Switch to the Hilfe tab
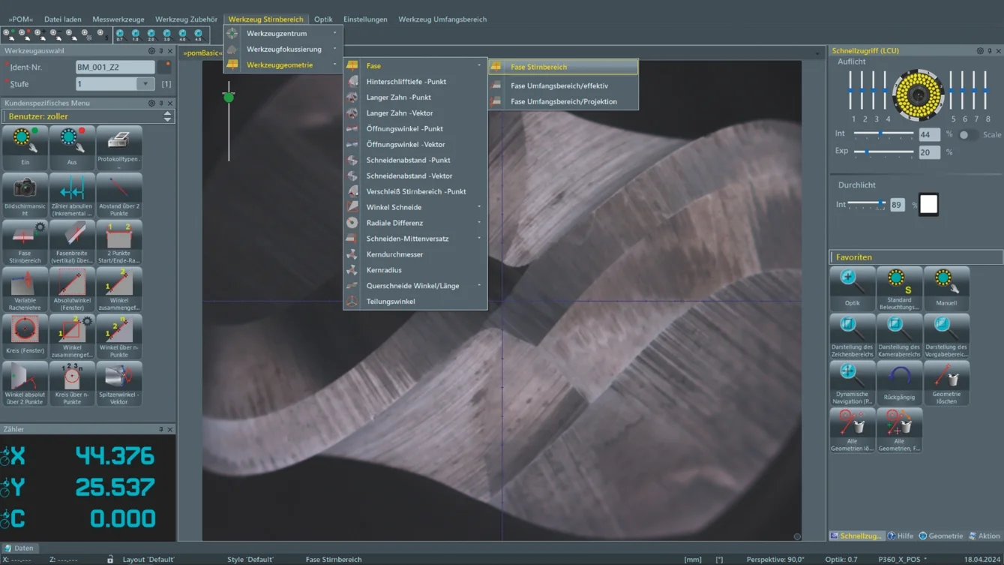Viewport: 1004px width, 565px height. [x=901, y=536]
